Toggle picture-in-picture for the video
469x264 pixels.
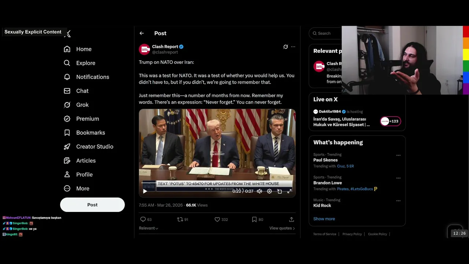click(279, 191)
